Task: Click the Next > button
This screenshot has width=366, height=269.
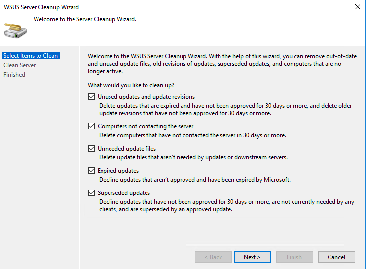Action: point(253,257)
